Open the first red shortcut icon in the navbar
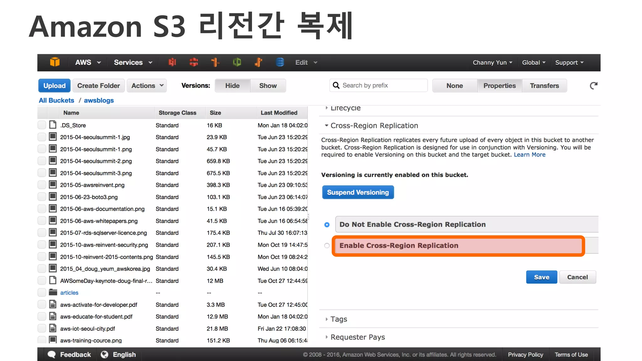 click(x=172, y=62)
